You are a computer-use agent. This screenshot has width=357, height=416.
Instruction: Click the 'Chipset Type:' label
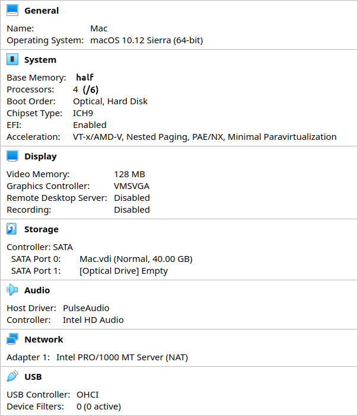point(34,113)
